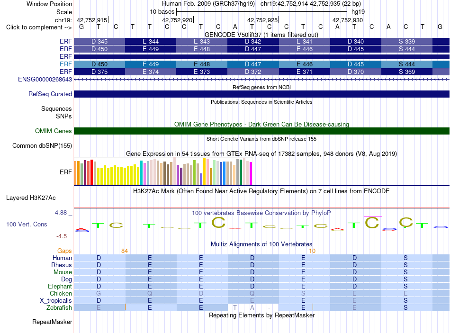
Task: Open 'Short Genetic Variants from dbSNP' title
Action: click(261, 139)
